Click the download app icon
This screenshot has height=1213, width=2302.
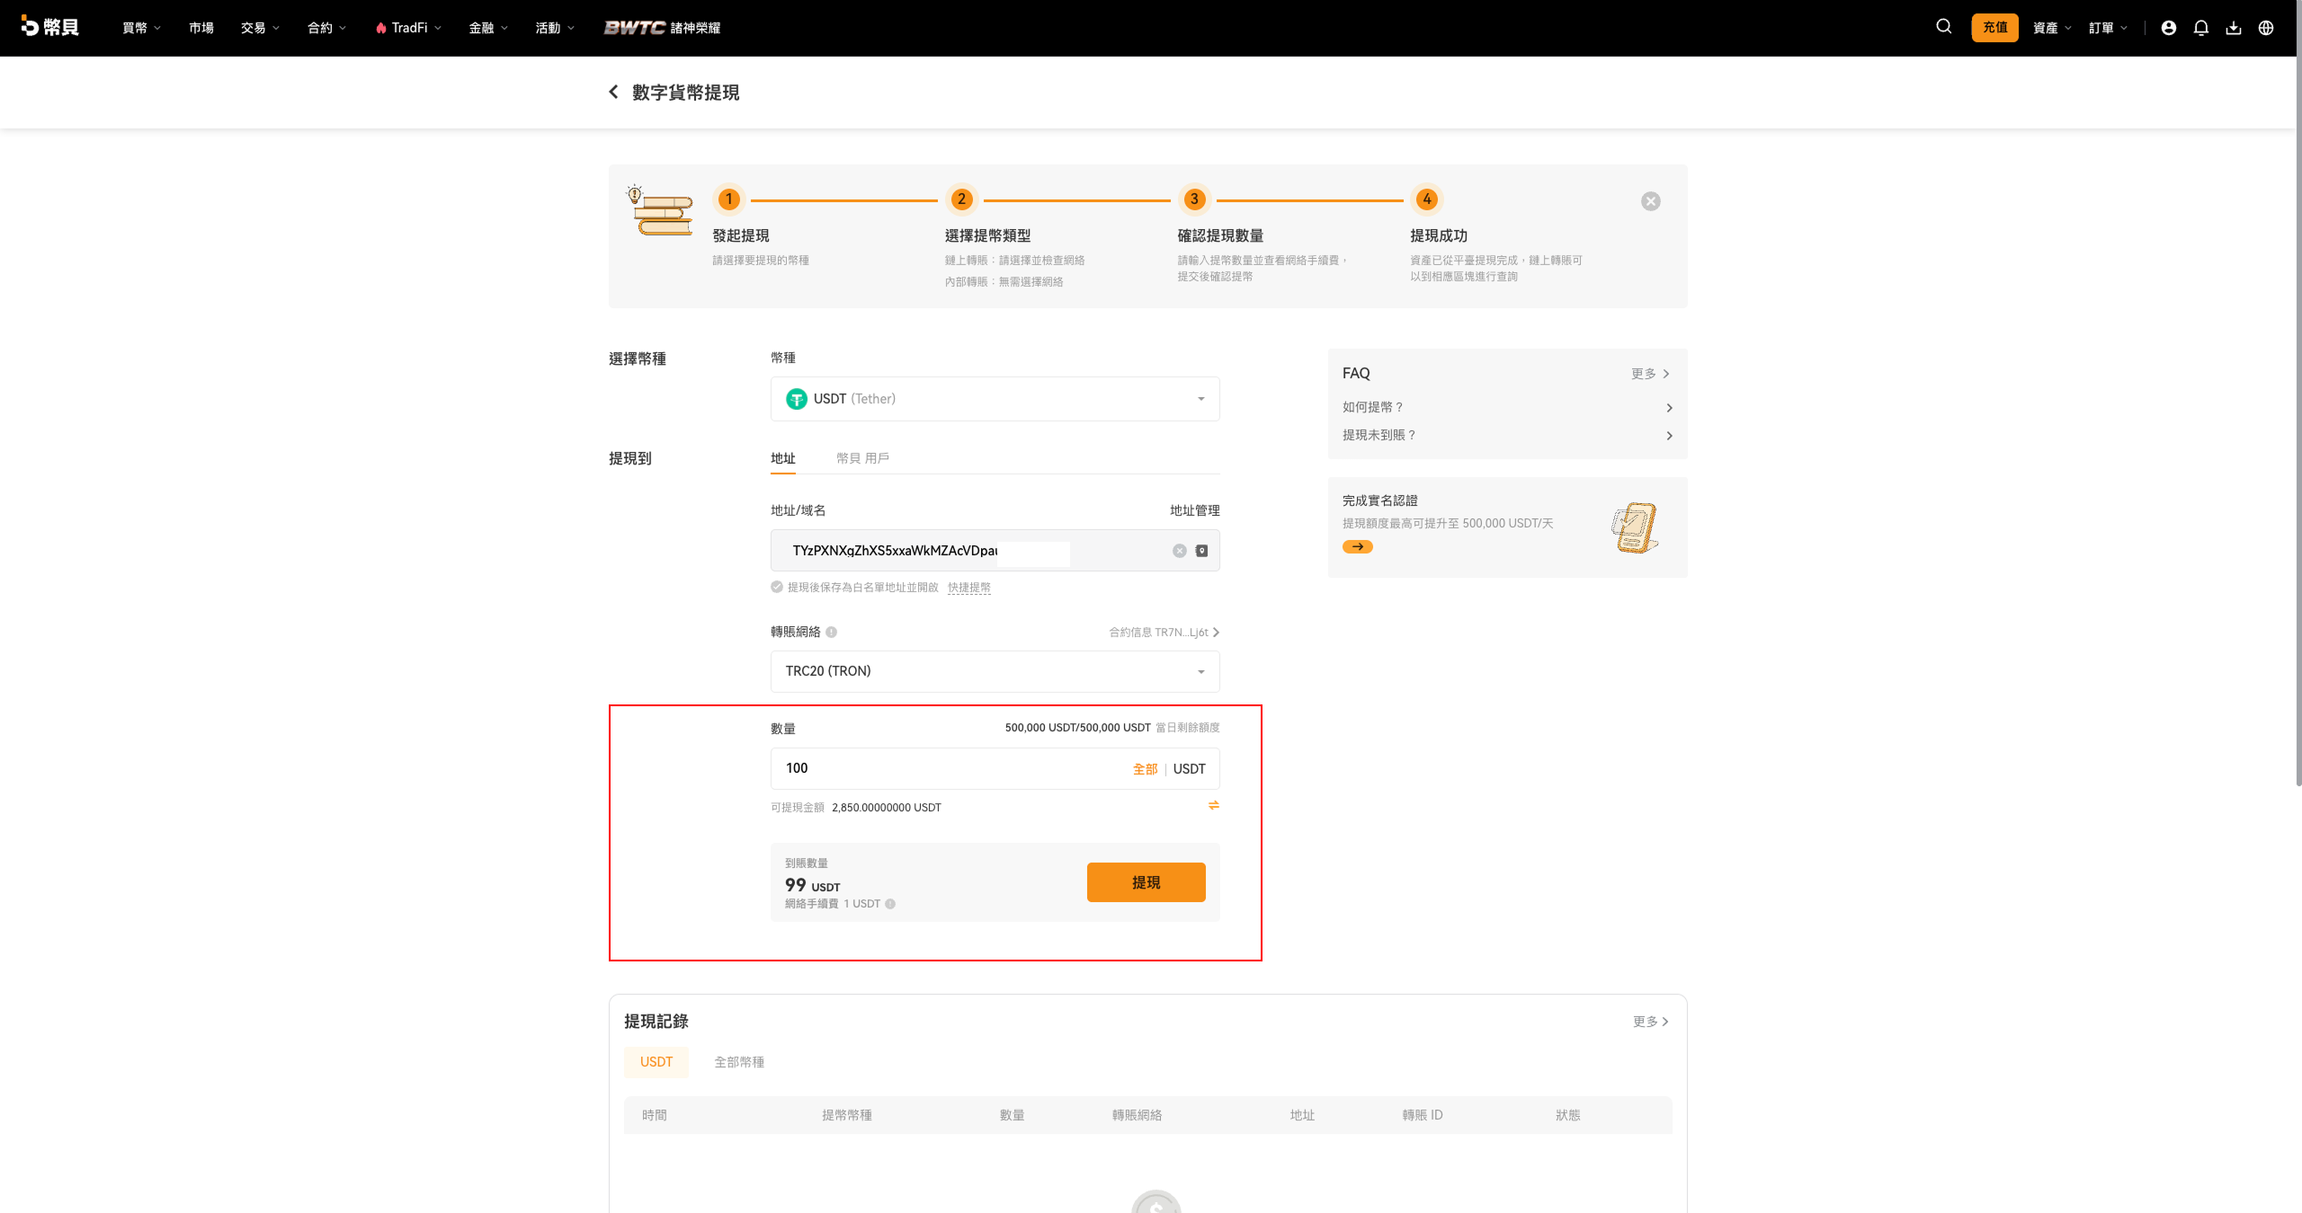2233,28
